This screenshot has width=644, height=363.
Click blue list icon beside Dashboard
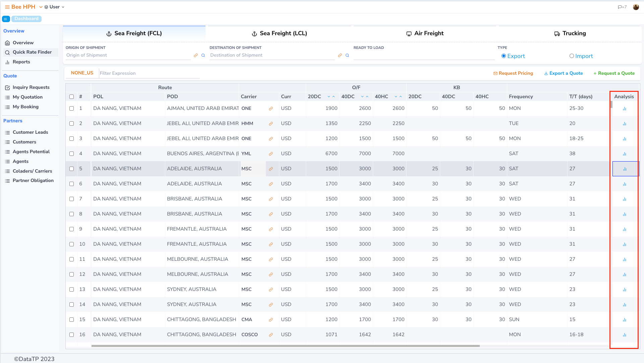click(6, 19)
